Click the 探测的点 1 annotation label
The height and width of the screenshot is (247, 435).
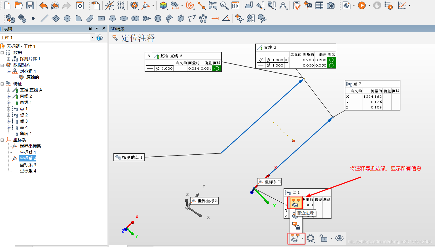coord(129,157)
